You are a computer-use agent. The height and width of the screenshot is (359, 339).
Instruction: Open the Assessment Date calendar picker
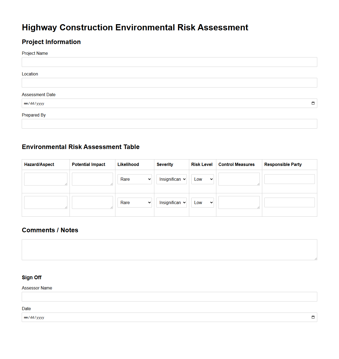click(x=313, y=103)
